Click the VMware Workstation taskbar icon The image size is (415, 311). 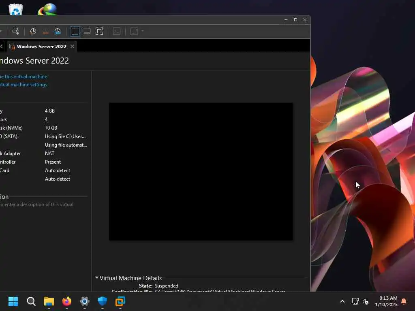[120, 301]
